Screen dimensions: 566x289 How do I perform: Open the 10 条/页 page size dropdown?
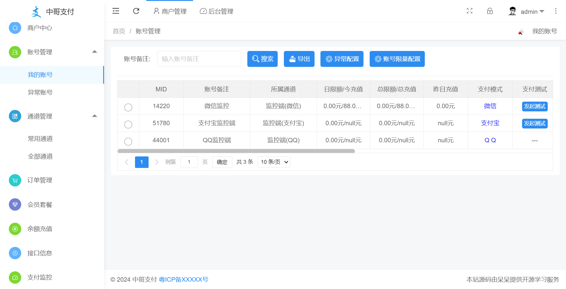274,162
